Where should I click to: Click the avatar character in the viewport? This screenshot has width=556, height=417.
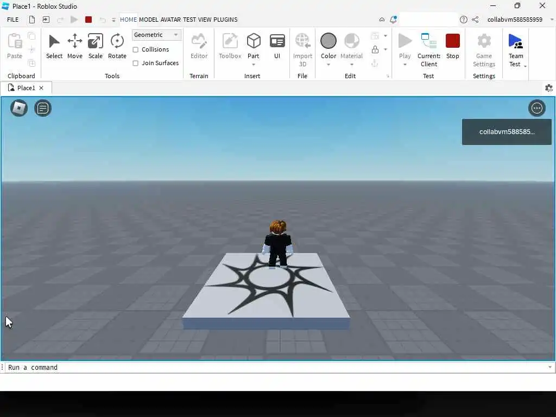click(x=278, y=244)
